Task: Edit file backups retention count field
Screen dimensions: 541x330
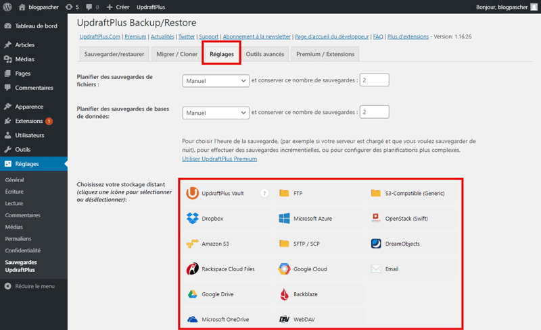Action: (375, 80)
